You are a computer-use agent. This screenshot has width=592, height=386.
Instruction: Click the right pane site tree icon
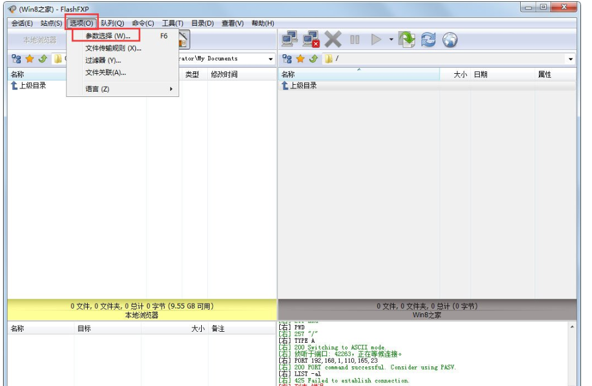tap(287, 59)
